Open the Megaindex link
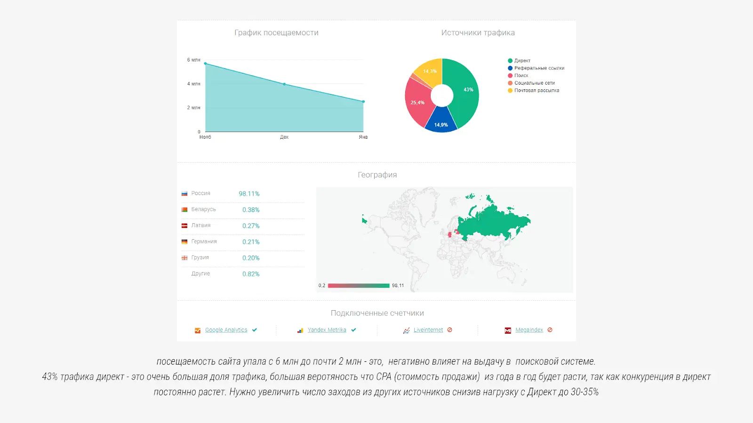Viewport: 753px width, 423px height. [529, 330]
